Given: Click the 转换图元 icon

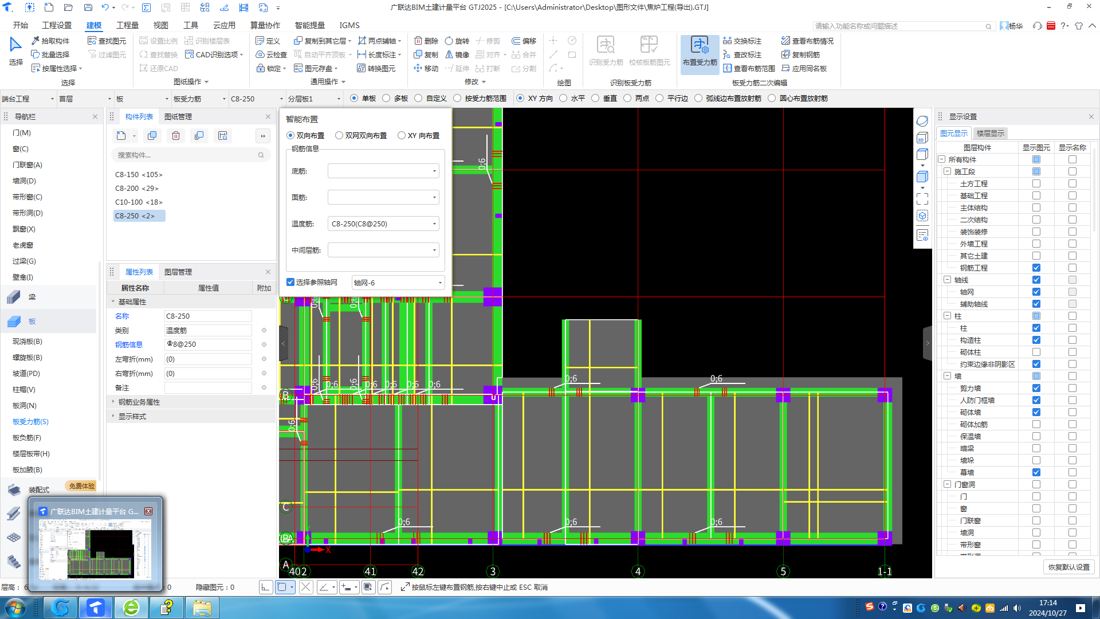Looking at the screenshot, I should [362, 68].
